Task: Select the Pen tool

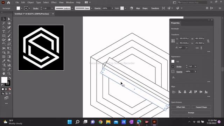Action: [x=4, y=27]
